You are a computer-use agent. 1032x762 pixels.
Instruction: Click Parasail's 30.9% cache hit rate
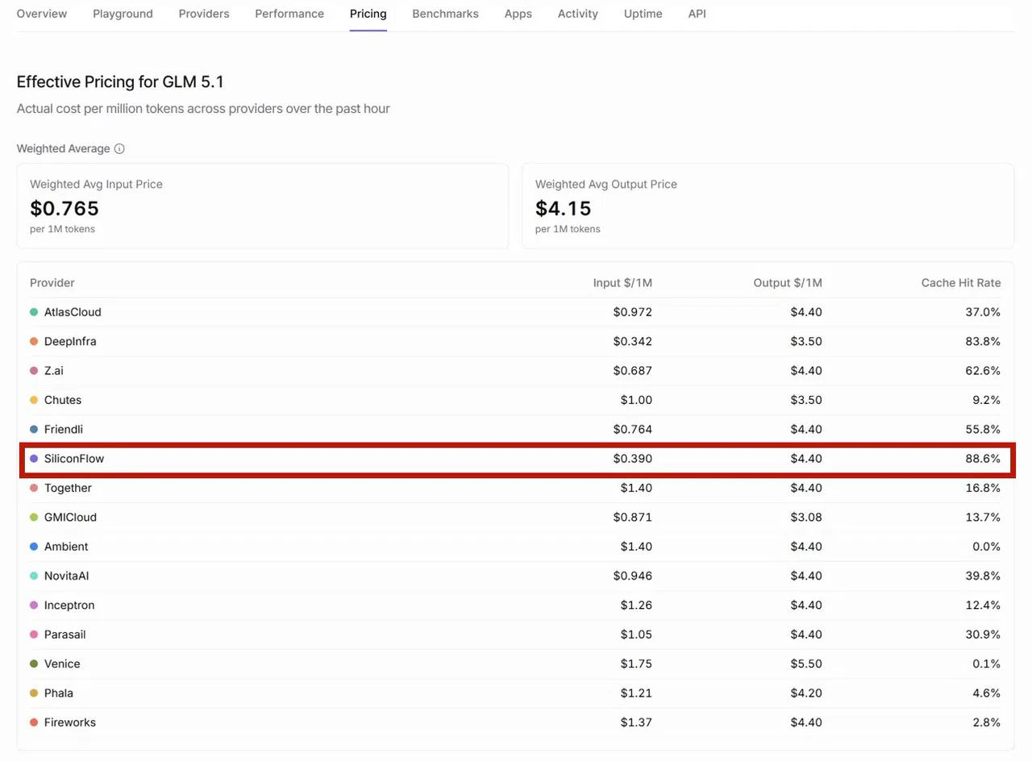coord(983,635)
